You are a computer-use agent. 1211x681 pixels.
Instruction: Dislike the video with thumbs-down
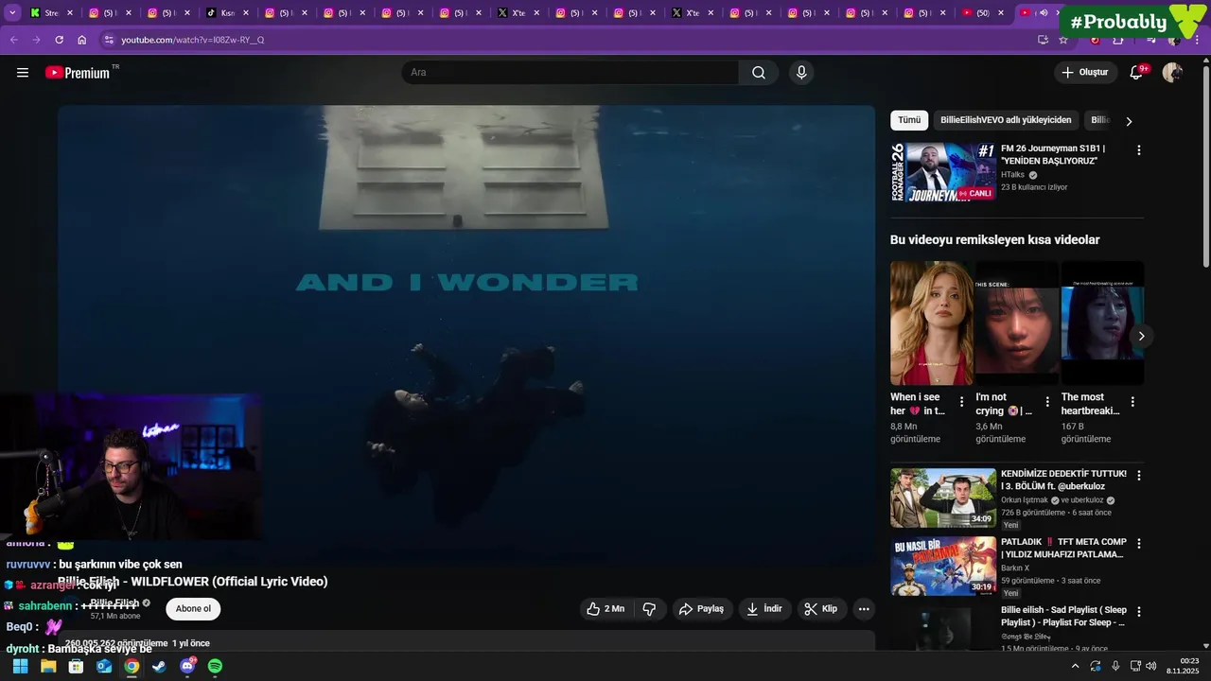pos(649,609)
